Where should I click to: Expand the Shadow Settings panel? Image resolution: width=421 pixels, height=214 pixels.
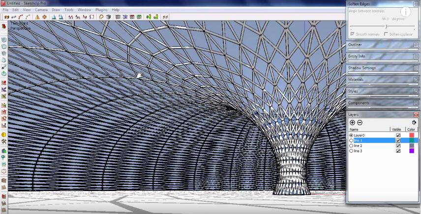click(416, 68)
